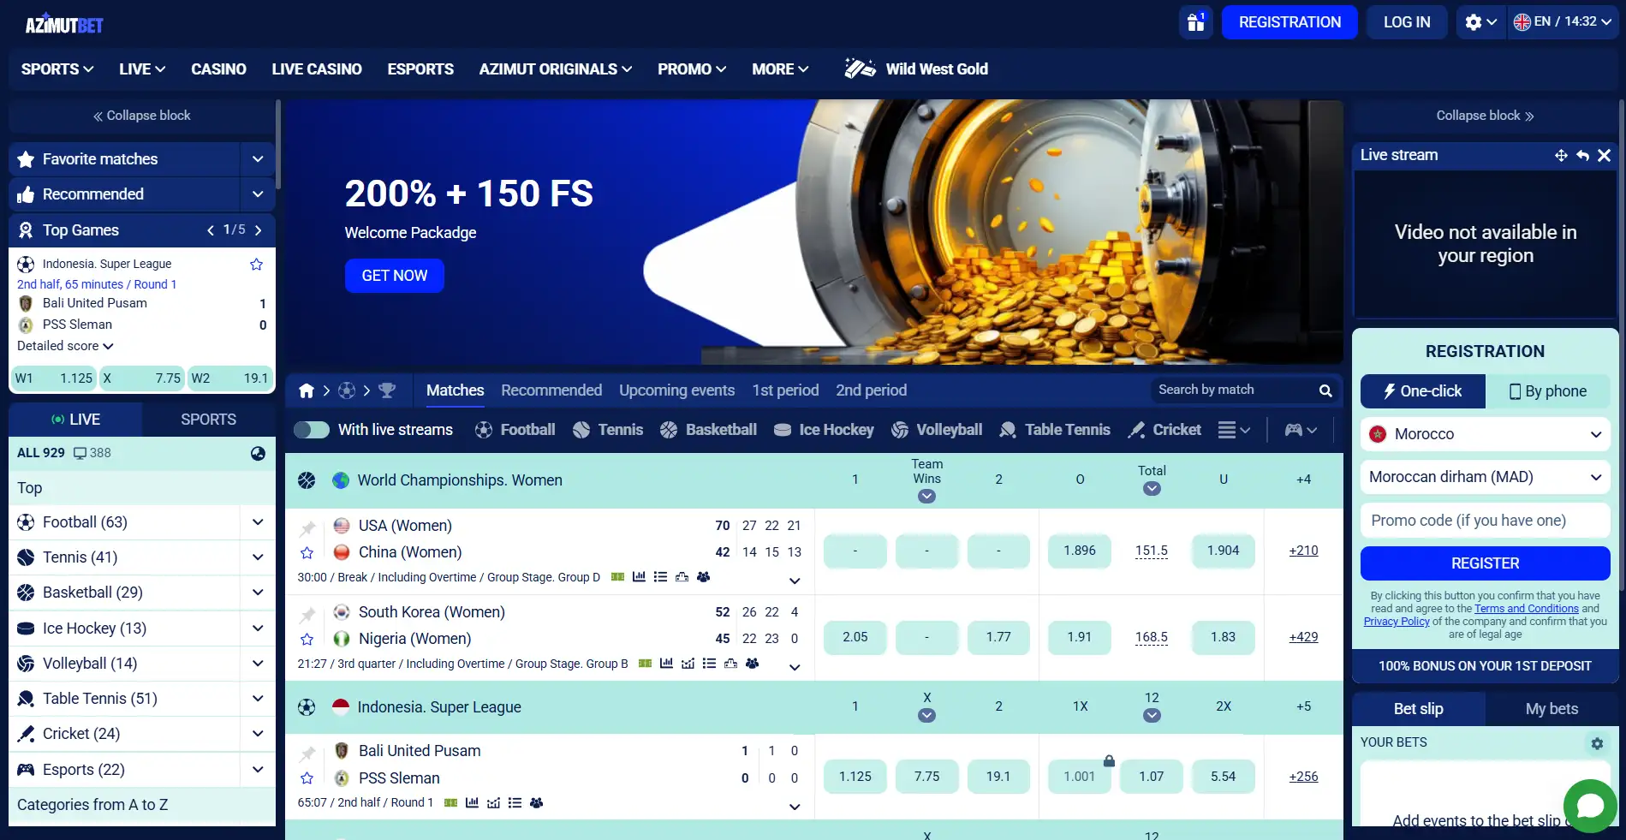This screenshot has width=1626, height=840.
Task: Open the bet slip settings gear
Action: [1597, 743]
